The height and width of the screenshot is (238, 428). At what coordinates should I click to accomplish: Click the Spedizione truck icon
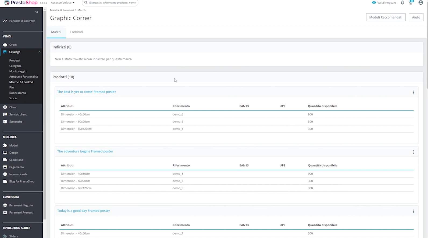pyautogui.click(x=5, y=160)
